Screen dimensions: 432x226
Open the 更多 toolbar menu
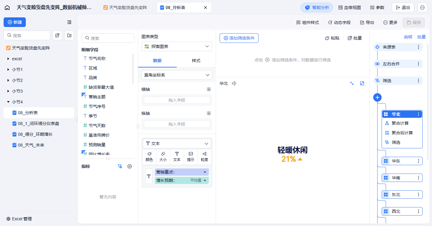(390, 22)
